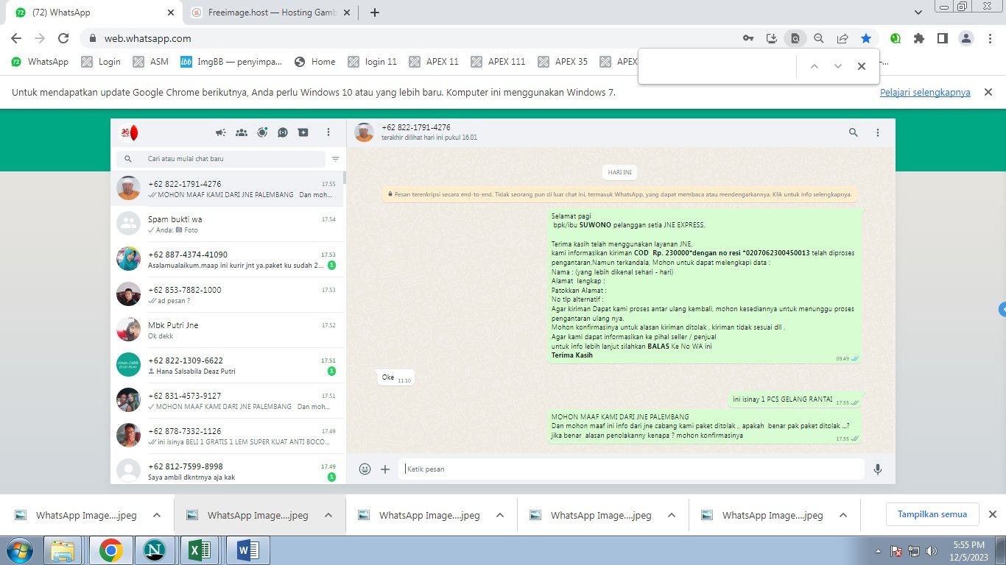
Task: Open a new browser tab
Action: pyautogui.click(x=374, y=13)
